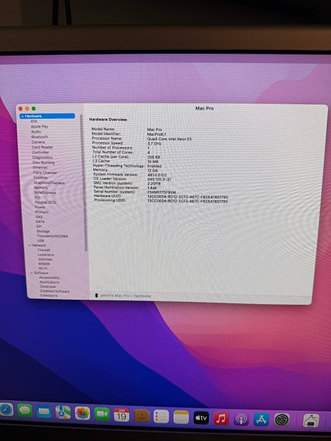Viewport: 331px width, 441px height.
Task: Select the Memory sidebar entry
Action: 41,188
